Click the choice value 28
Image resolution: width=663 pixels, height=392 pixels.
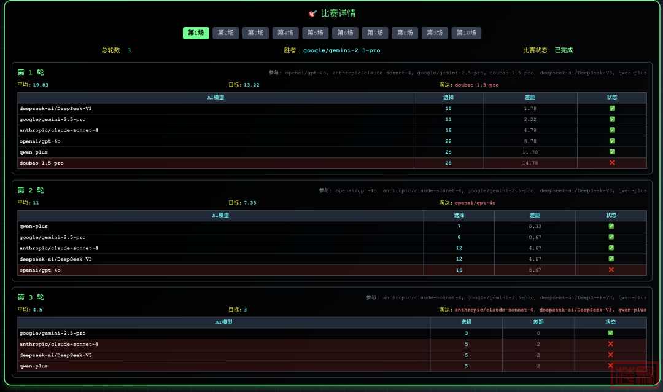pyautogui.click(x=448, y=163)
